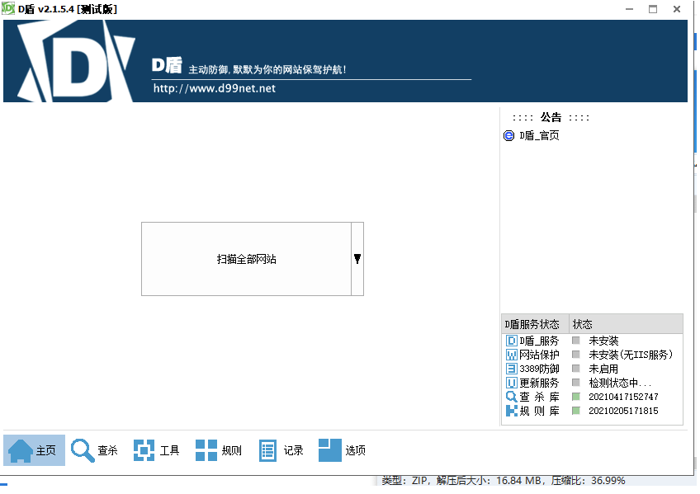Click the D盾 app icon in title bar
The image size is (700, 494).
pyautogui.click(x=8, y=8)
